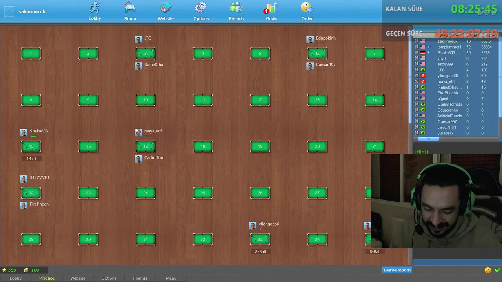
Task: Click the German flag beside Shaka803
Action: click(423, 53)
